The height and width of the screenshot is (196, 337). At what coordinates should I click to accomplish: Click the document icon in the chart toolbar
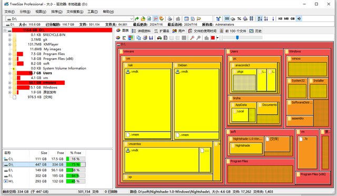tap(165, 38)
